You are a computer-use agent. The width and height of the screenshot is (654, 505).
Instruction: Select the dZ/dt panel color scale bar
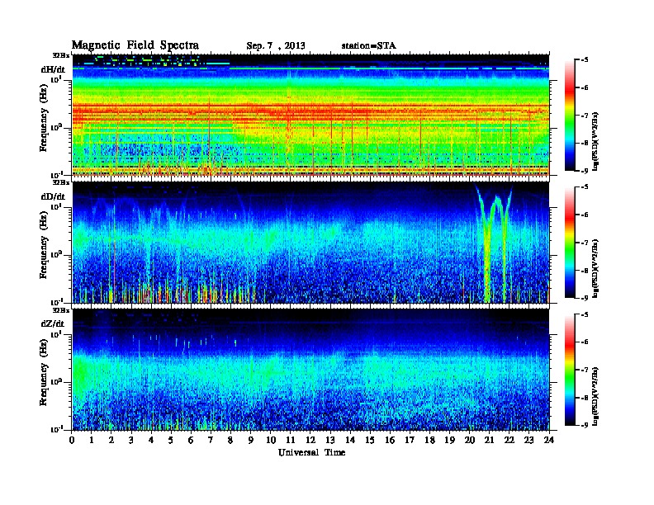coord(570,370)
